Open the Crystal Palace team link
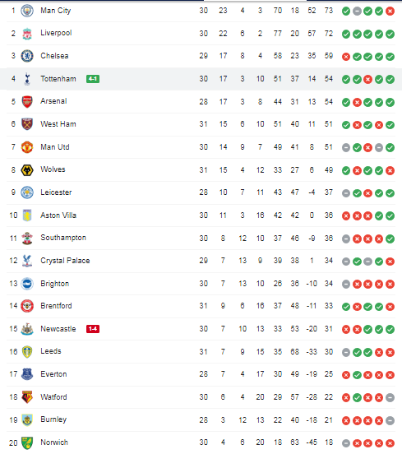Screen dimensions: 402x454 coord(65,261)
